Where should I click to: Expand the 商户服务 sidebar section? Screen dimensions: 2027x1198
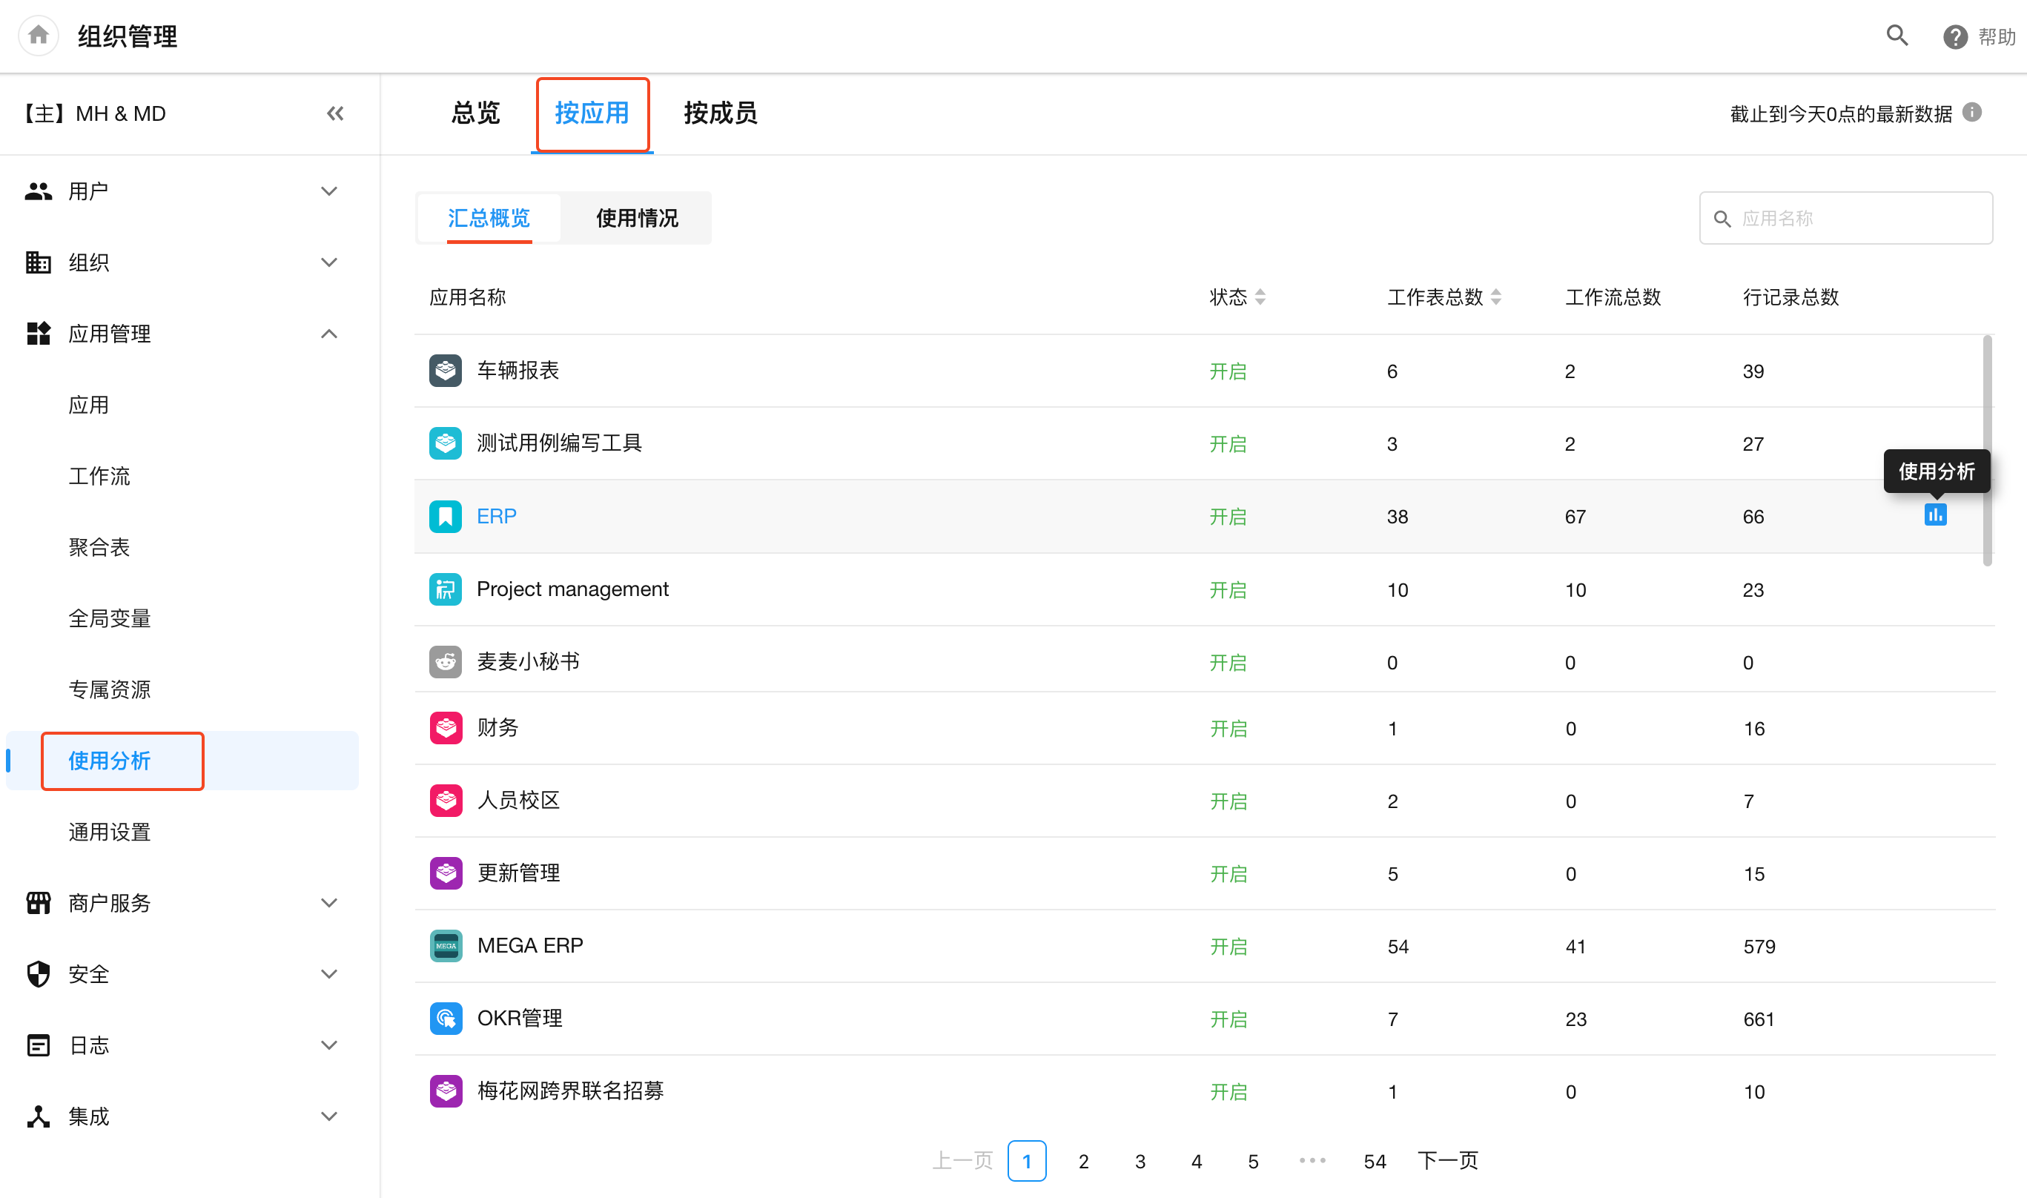coord(328,902)
